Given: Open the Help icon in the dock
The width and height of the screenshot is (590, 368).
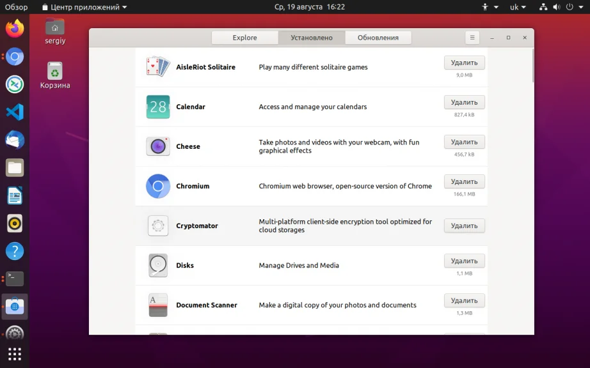Looking at the screenshot, I should click(15, 251).
